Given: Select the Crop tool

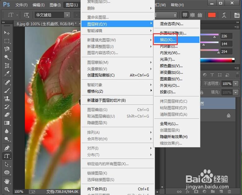Looking at the screenshot, I should 7,65.
